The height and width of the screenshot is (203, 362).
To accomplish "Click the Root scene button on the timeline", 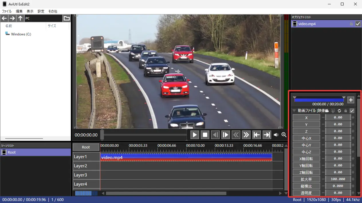I will pos(86,147).
